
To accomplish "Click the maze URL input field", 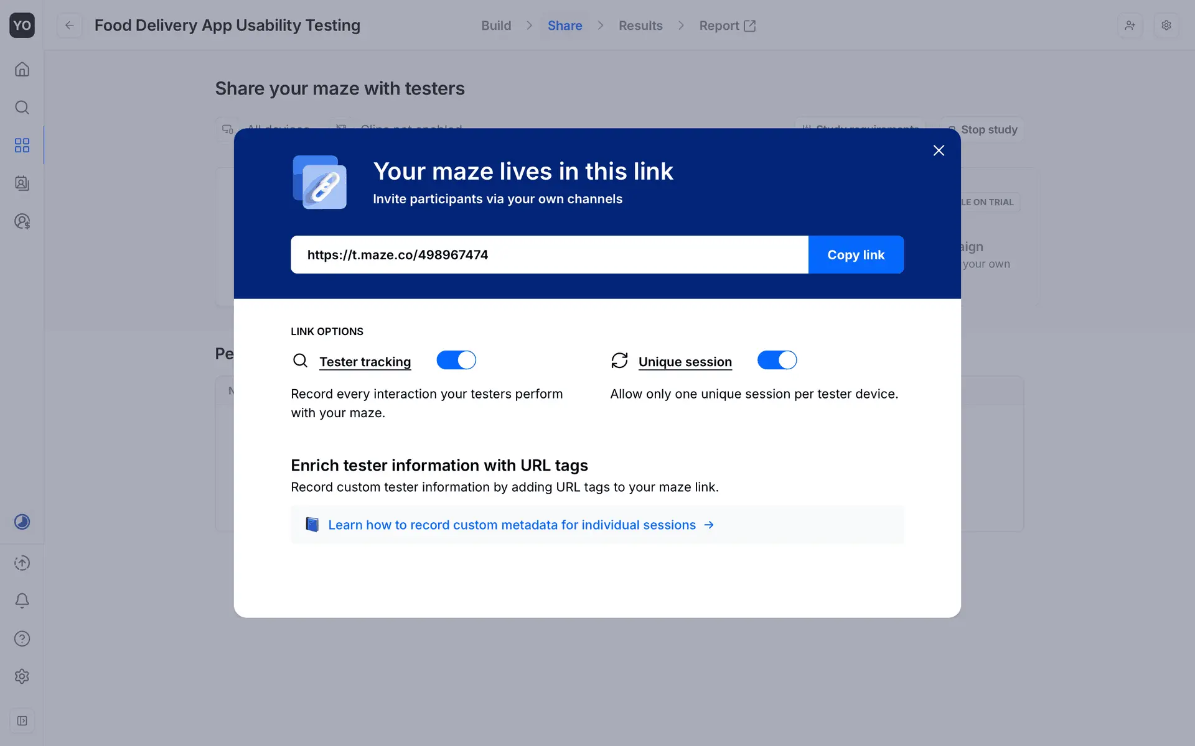I will [549, 255].
